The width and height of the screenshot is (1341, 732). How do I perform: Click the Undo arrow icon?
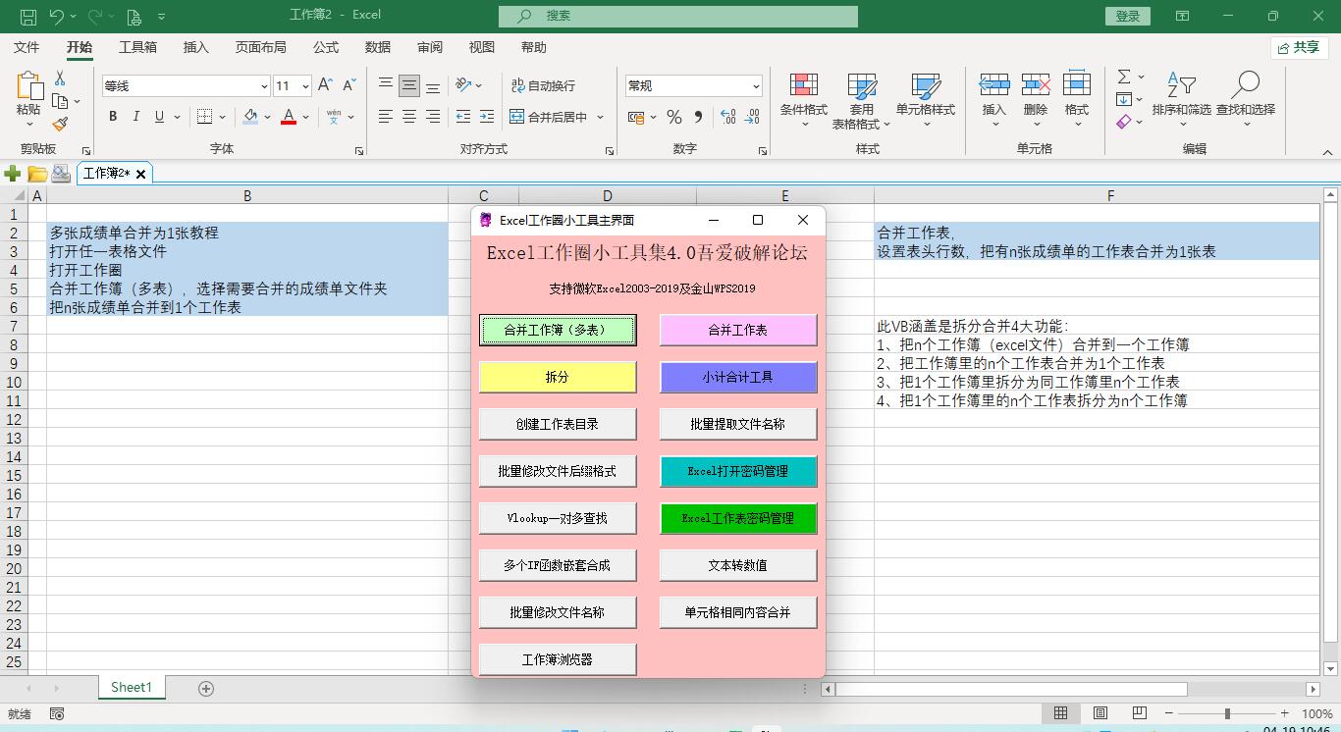pyautogui.click(x=56, y=16)
